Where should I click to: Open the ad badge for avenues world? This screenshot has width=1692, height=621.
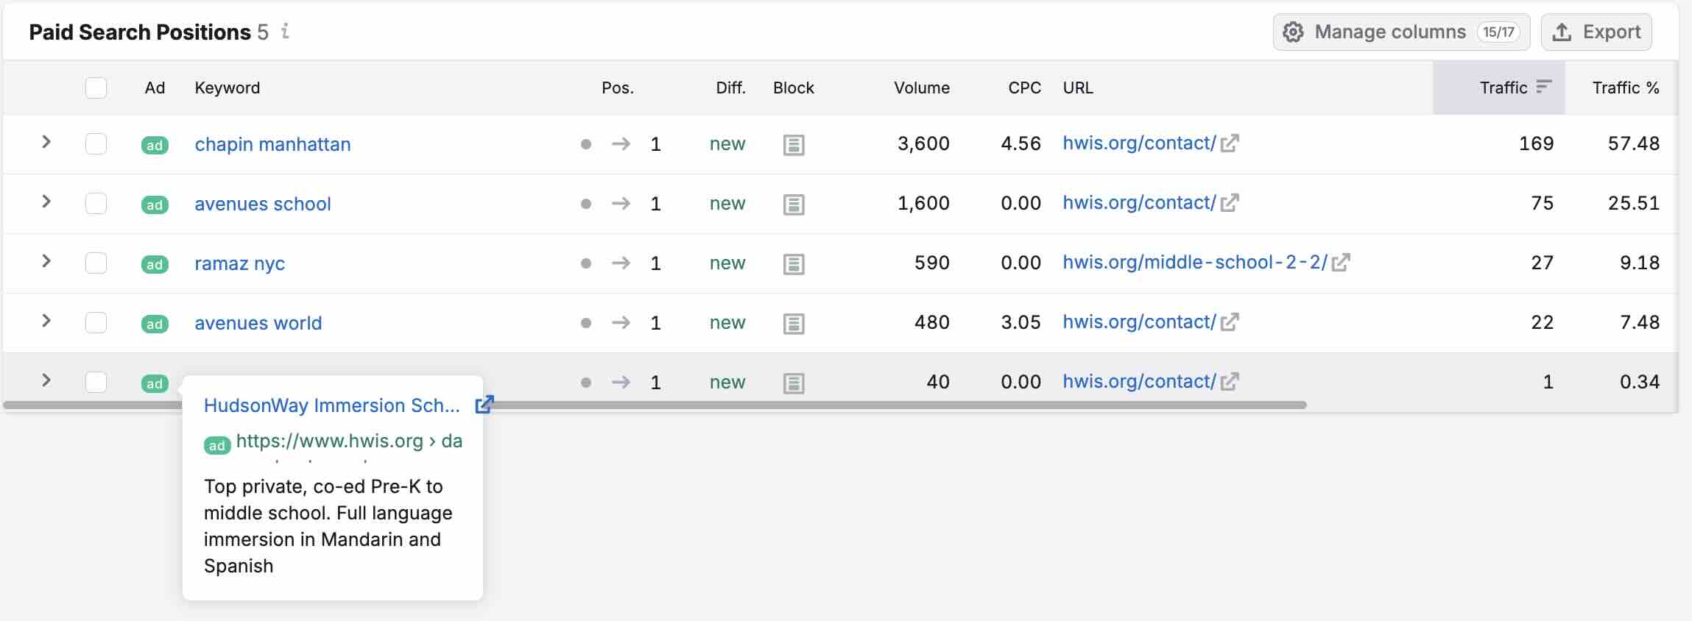155,324
